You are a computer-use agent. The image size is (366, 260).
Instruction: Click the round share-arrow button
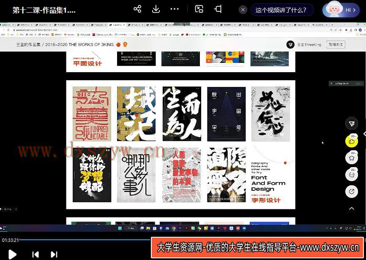352,192
